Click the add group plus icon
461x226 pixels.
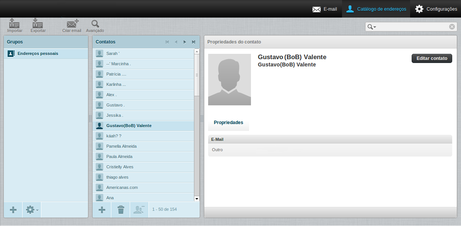(x=13, y=210)
